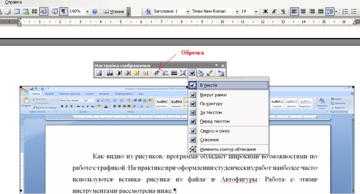This screenshot has height=194, width=360.
Task: Select За текстом wrapping
Action: [x=229, y=113]
